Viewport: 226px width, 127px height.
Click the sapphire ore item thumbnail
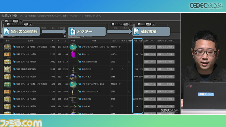click(x=73, y=77)
